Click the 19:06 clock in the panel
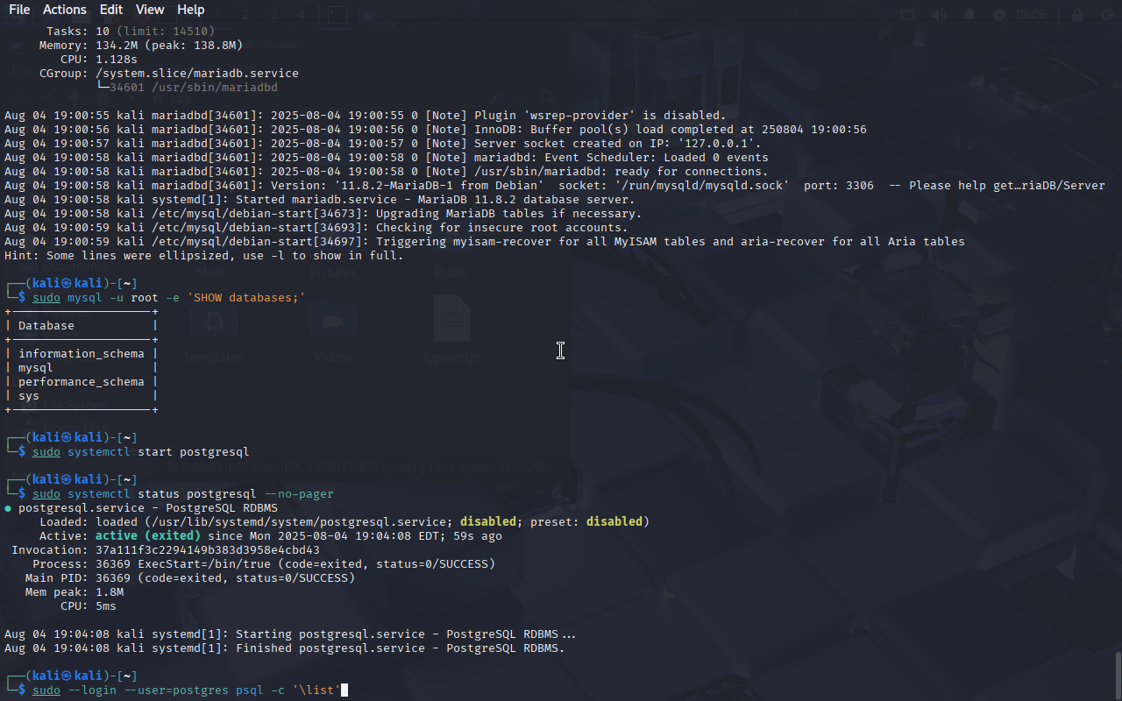Image resolution: width=1122 pixels, height=701 pixels. tap(1032, 15)
